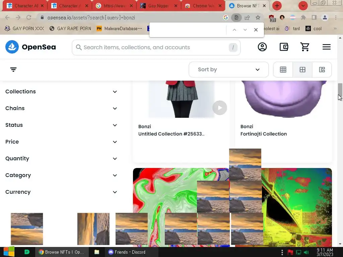The image size is (343, 257).
Task: Select the opensea.io address bar
Action: click(91, 17)
